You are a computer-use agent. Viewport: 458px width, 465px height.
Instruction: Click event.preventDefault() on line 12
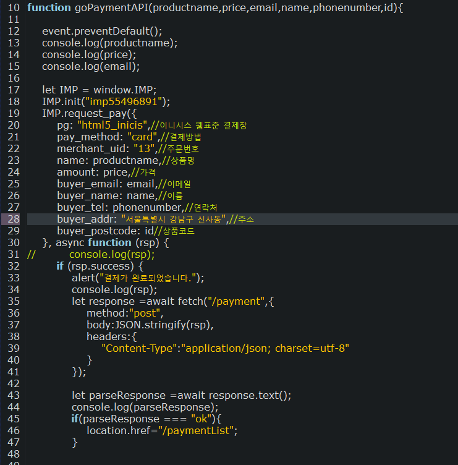click(x=102, y=31)
